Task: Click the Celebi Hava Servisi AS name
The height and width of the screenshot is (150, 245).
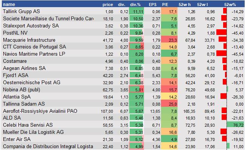Action: pyautogui.click(x=28, y=125)
